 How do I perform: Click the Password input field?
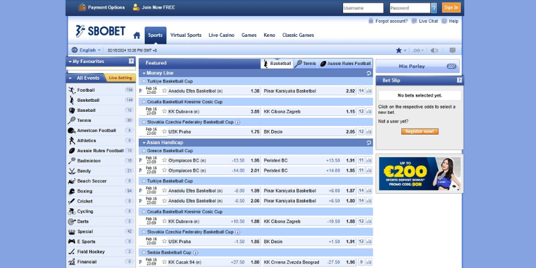point(410,8)
